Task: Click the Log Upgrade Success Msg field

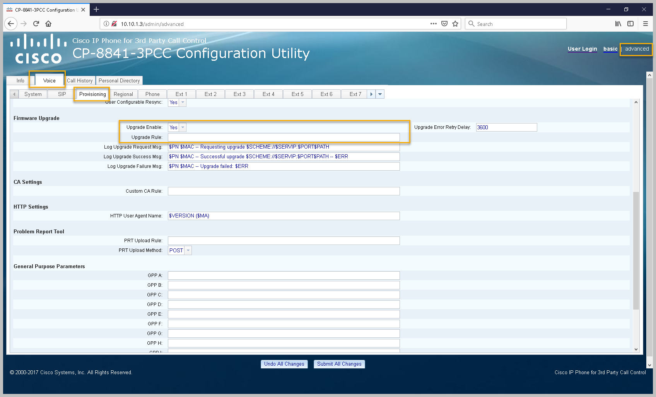Action: tap(284, 157)
